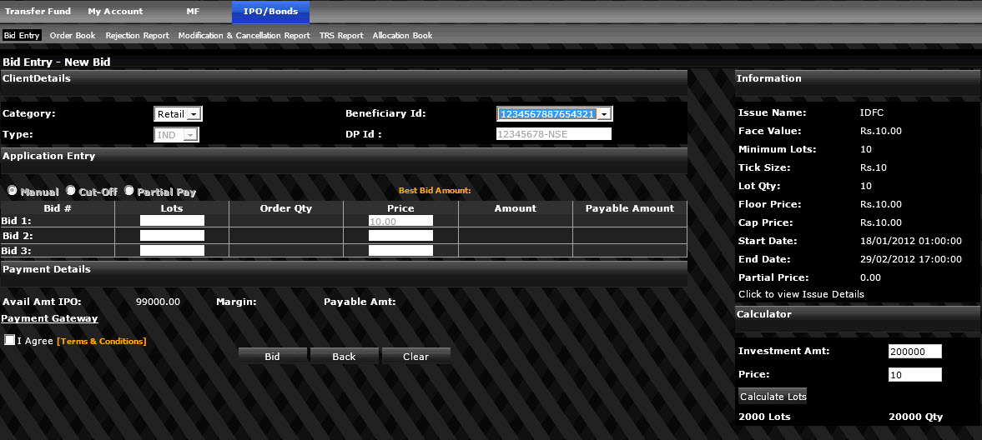
Task: Go to the Transfer Fund section
Action: coord(38,12)
